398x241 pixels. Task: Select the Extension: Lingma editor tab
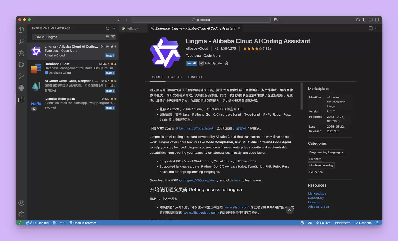[195, 28]
